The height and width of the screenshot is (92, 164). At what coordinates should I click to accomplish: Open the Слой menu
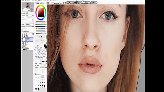coord(36,1)
